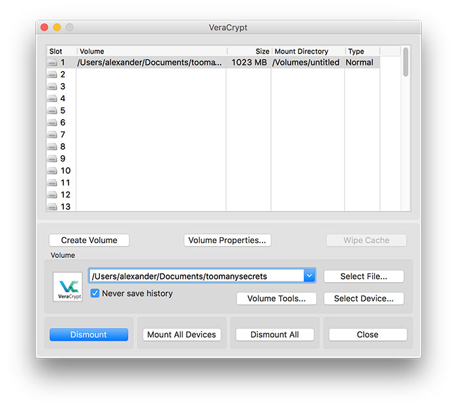The width and height of the screenshot is (457, 409).
Task: Dismount the selected volume
Action: click(x=89, y=335)
